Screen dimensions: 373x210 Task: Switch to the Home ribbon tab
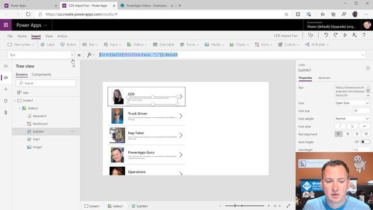22,36
